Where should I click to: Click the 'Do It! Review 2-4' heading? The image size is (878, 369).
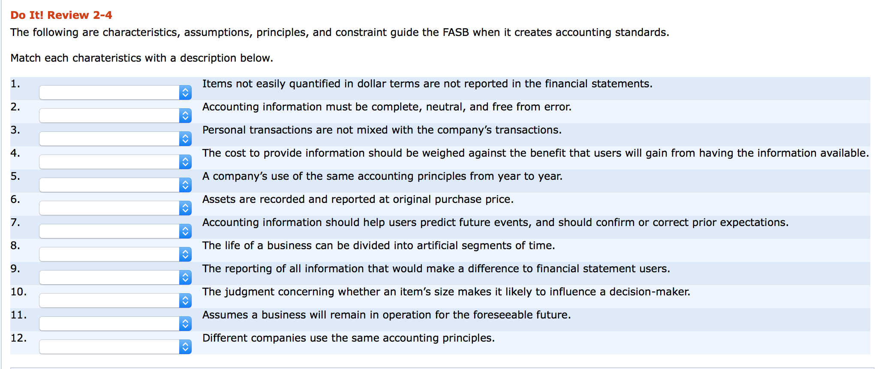pos(61,15)
